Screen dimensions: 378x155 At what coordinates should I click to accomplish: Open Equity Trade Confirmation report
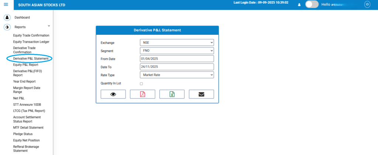coord(31,35)
